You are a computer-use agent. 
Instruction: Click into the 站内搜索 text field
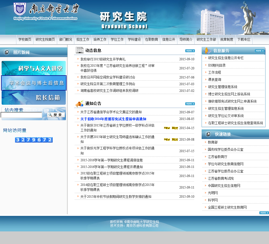(21, 115)
